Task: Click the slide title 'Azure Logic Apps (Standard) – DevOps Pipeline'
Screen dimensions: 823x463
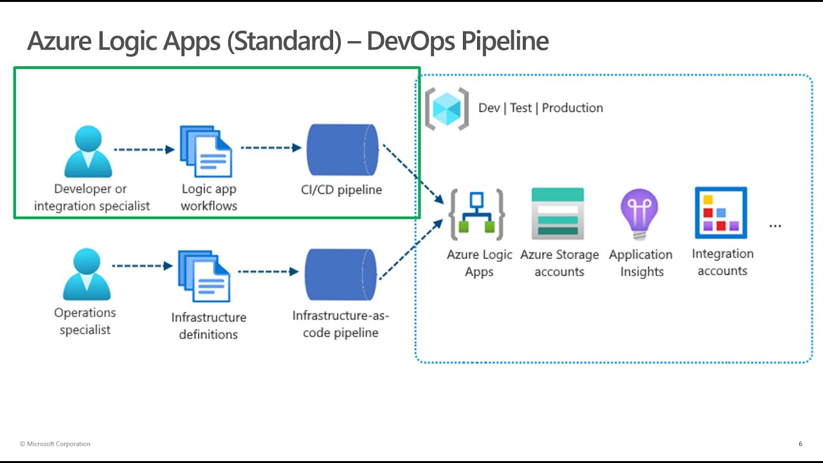Action: coord(288,41)
